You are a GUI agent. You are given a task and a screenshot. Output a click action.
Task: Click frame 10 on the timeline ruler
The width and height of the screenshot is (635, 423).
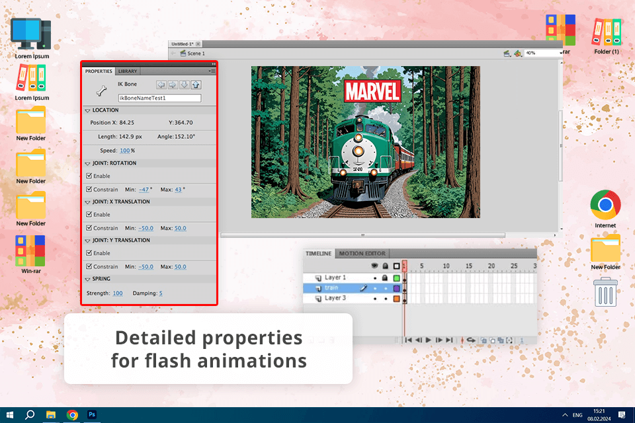click(445, 266)
